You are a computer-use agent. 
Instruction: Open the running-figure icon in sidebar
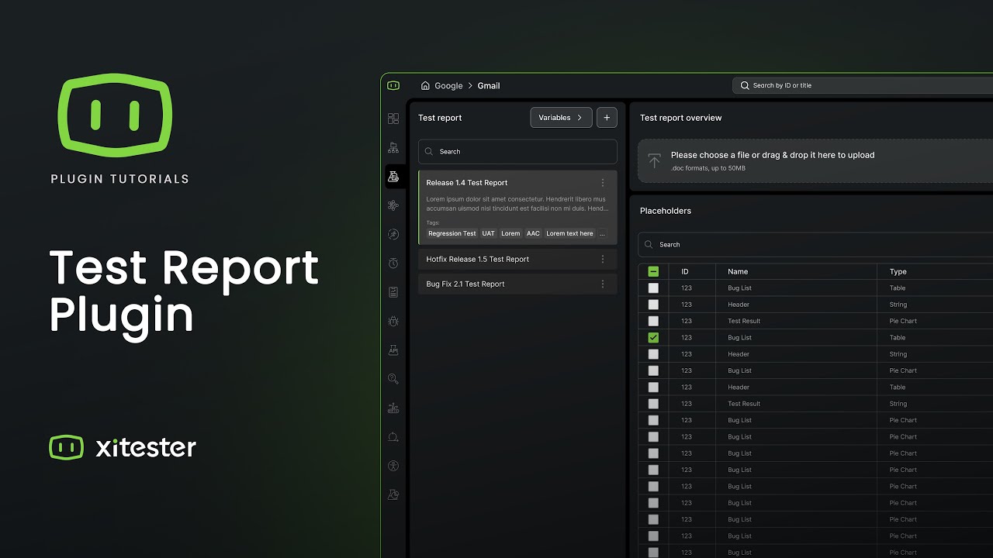(x=393, y=234)
